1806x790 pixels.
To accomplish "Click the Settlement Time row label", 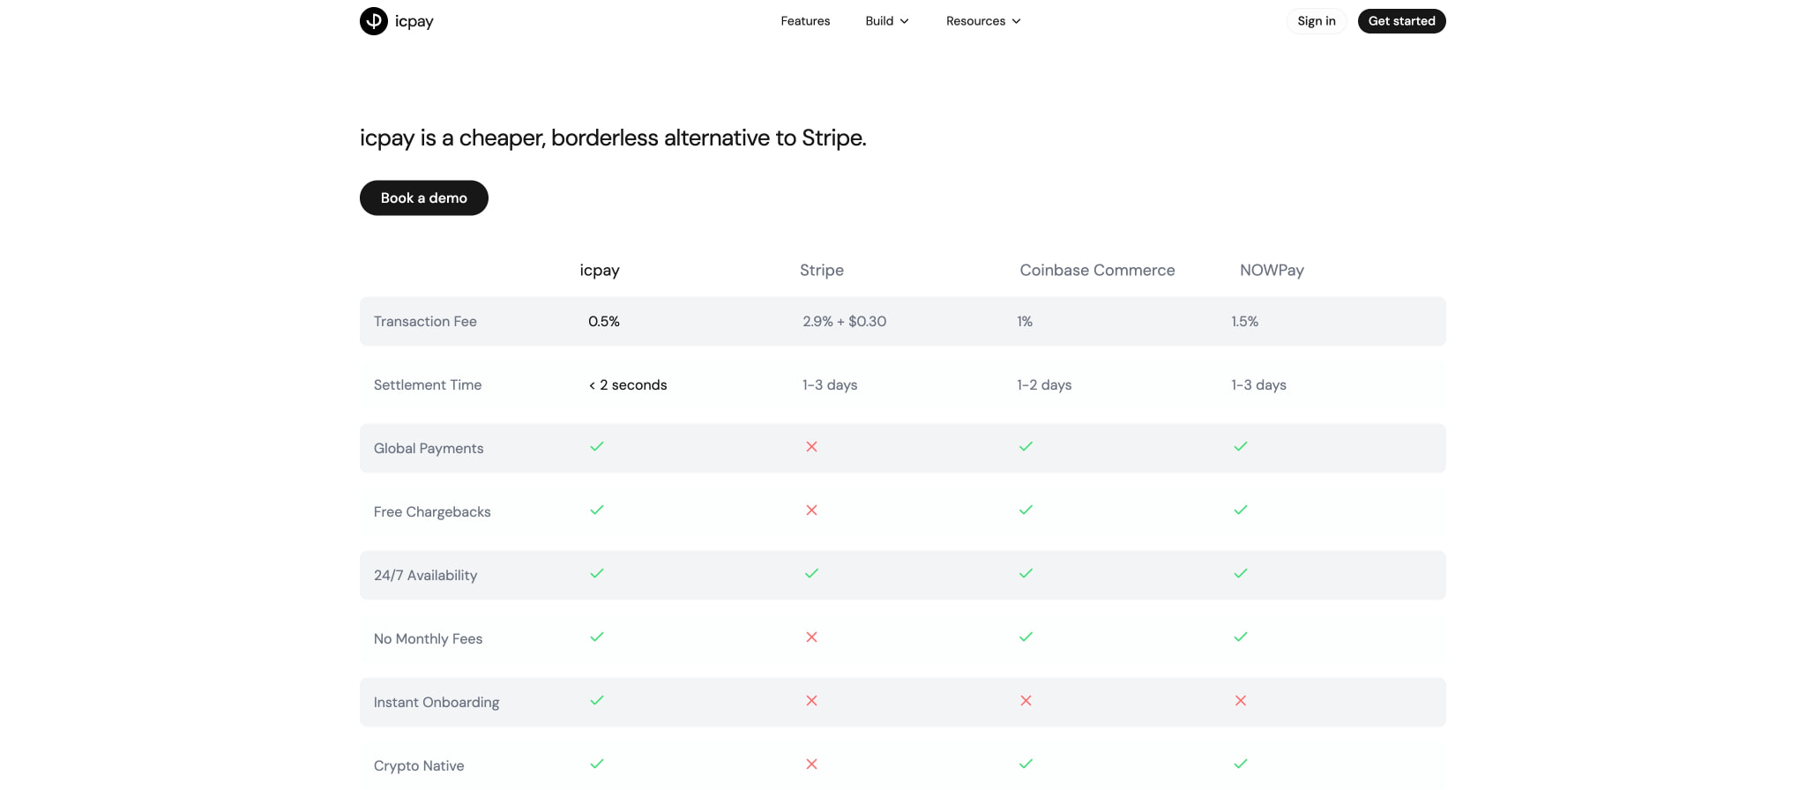I will click(x=428, y=385).
